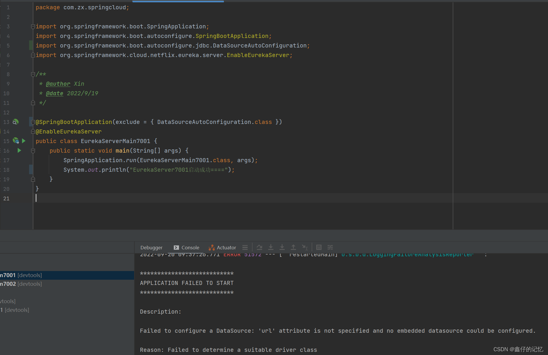
Task: Click the fold marker at @EnableEurekaServer line 14
Action: point(33,131)
